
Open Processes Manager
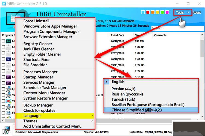coord(40,72)
